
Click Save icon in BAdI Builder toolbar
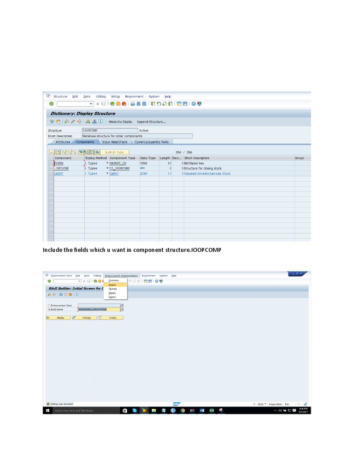[x=88, y=281]
